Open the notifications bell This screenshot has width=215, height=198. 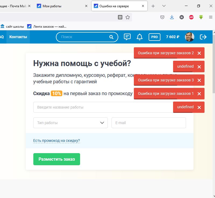click(139, 37)
